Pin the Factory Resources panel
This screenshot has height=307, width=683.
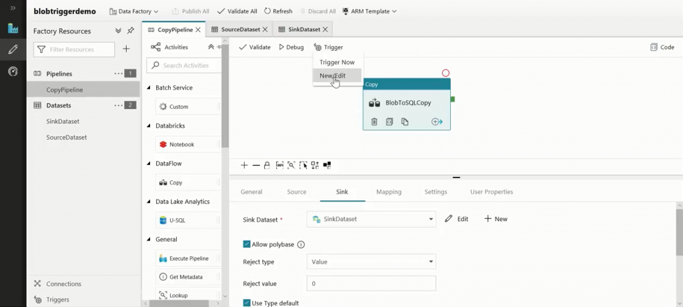coord(130,31)
